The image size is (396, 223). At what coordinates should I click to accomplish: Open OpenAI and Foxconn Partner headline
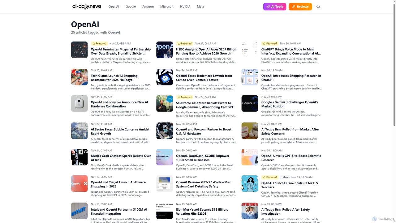tap(204, 132)
